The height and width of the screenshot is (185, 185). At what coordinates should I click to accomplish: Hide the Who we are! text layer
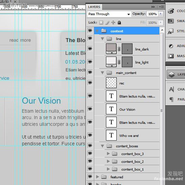[90, 135]
